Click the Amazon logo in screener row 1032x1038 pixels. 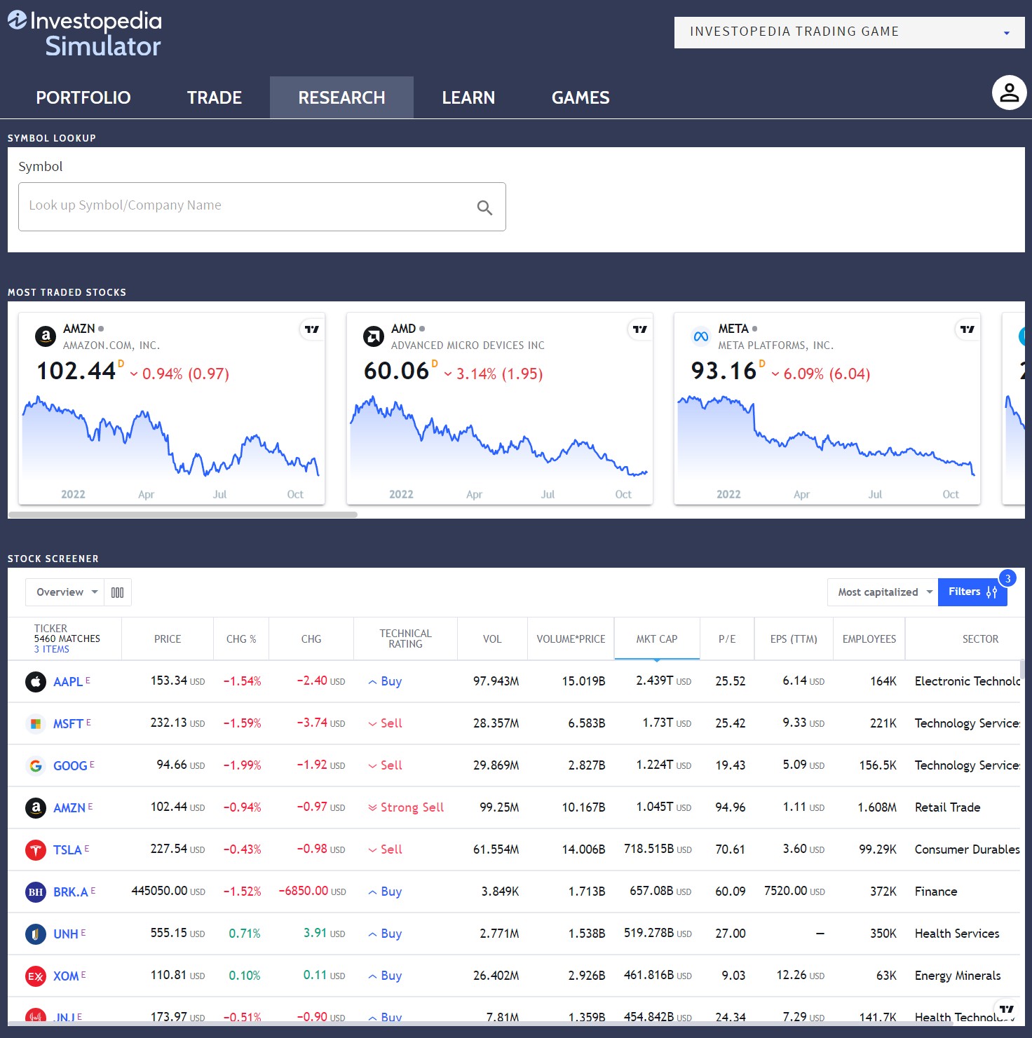point(36,807)
